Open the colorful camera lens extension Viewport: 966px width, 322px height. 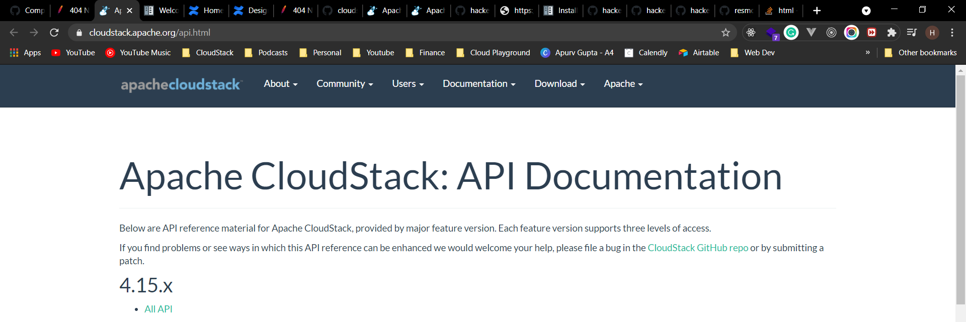coord(851,33)
